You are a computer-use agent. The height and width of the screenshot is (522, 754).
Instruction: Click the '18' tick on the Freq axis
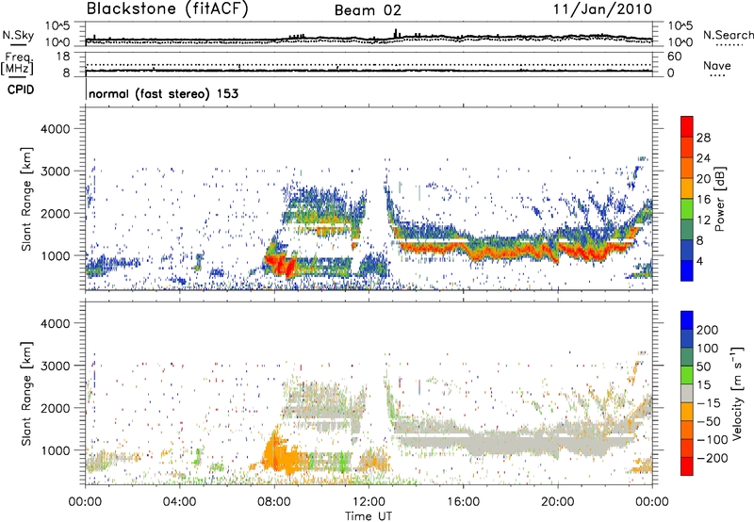tap(63, 57)
